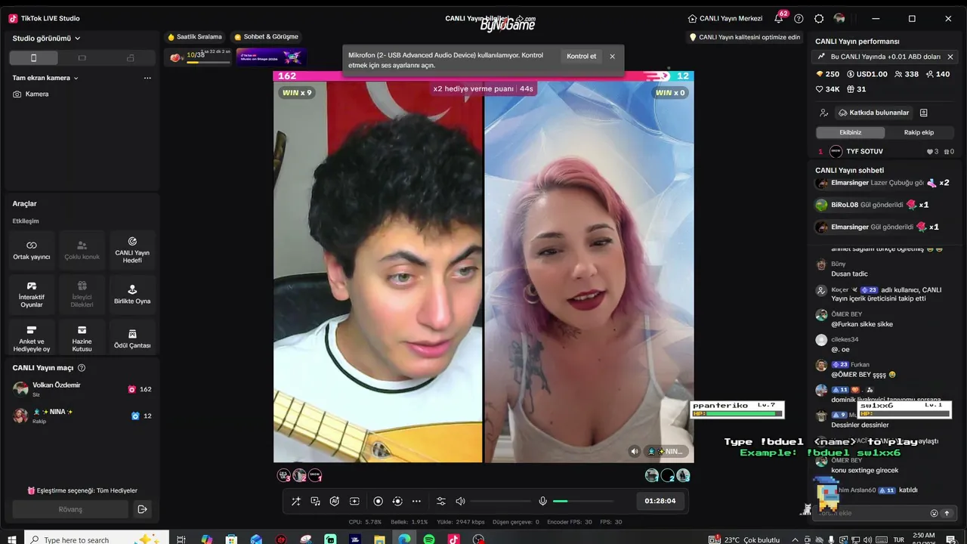Open Ortak yayıncı tool
The image size is (967, 544).
pos(32,250)
